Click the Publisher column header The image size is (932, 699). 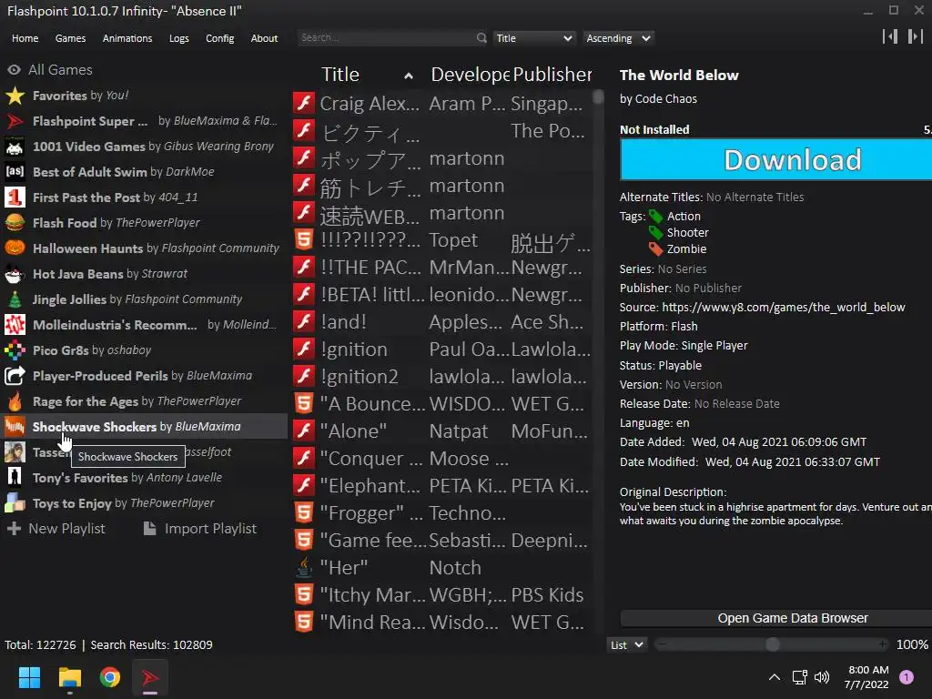tap(552, 75)
